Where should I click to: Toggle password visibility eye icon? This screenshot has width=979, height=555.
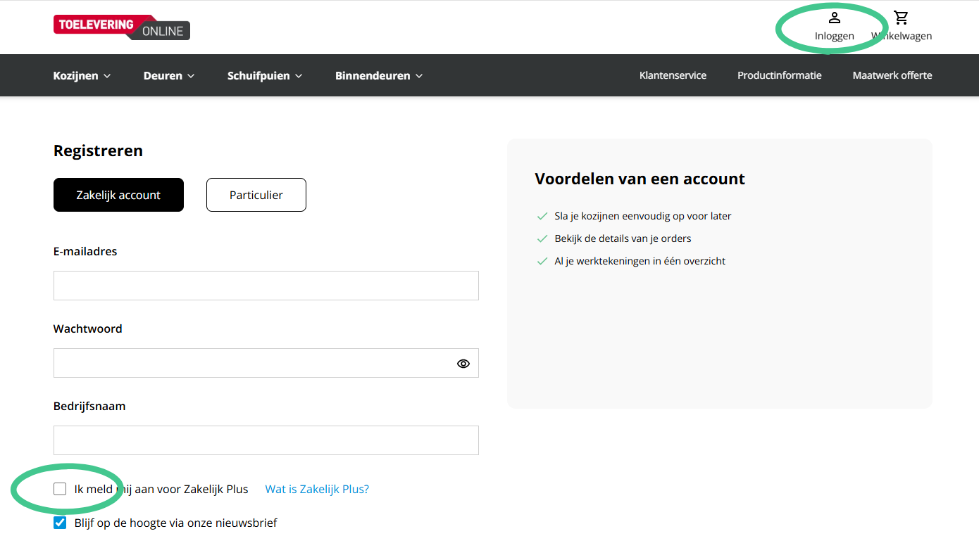click(x=463, y=364)
